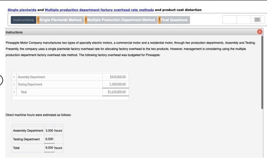Follow the Single plantwide link
Screen dimensions: 267x158
click(x=22, y=10)
